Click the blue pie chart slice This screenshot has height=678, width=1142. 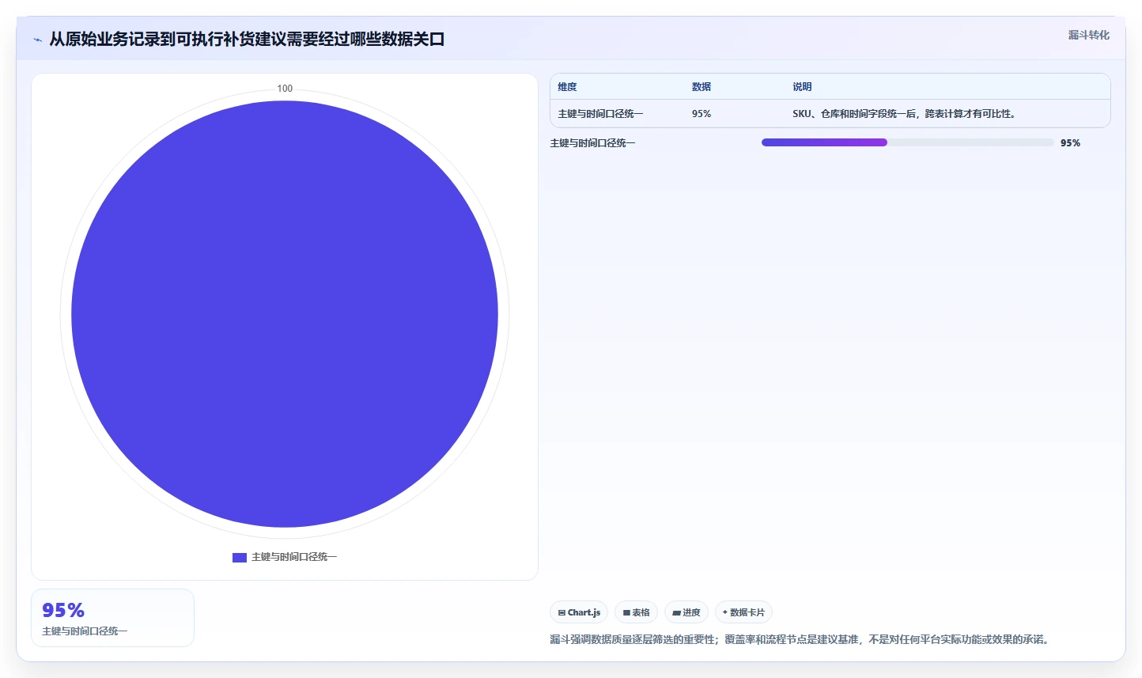[x=285, y=314]
